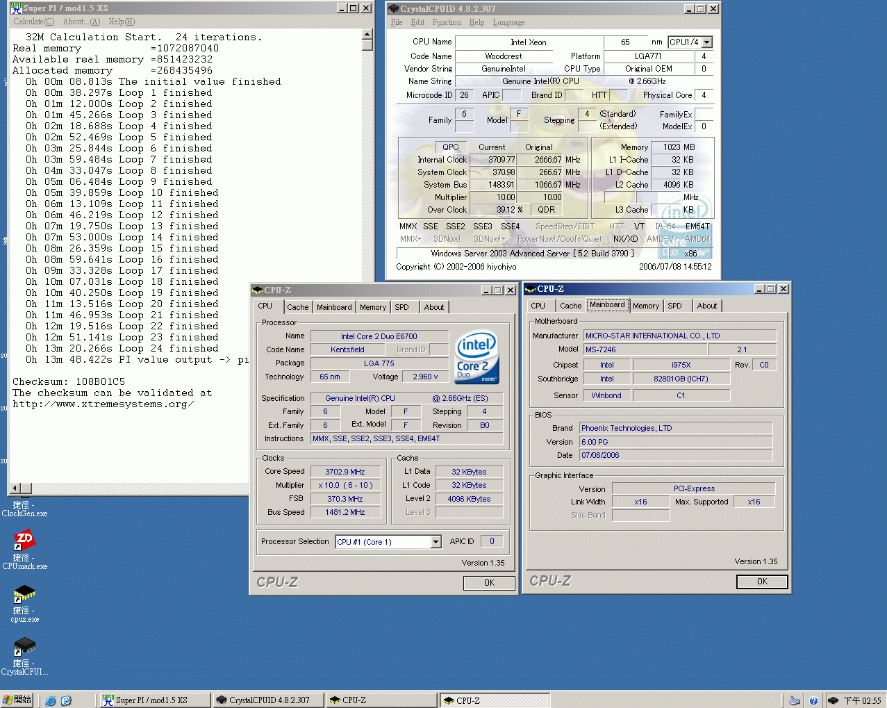
Task: Click the xtremesystems.org URL in Super PI output
Action: [x=103, y=404]
